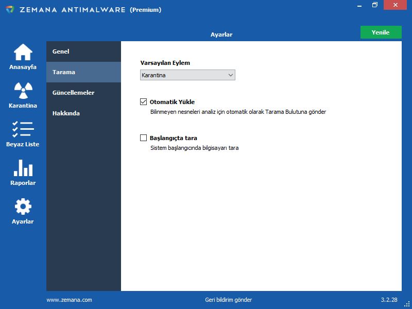Minimize the Zemana window
412x309 pixels.
coord(359,5)
